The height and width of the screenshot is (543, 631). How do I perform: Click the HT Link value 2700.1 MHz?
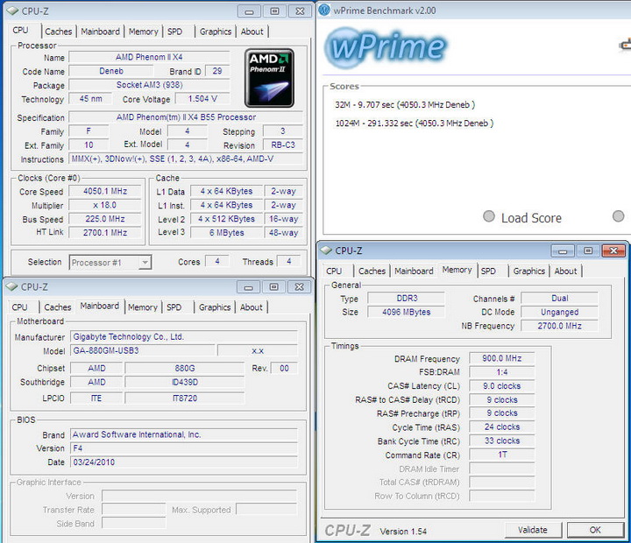click(105, 232)
